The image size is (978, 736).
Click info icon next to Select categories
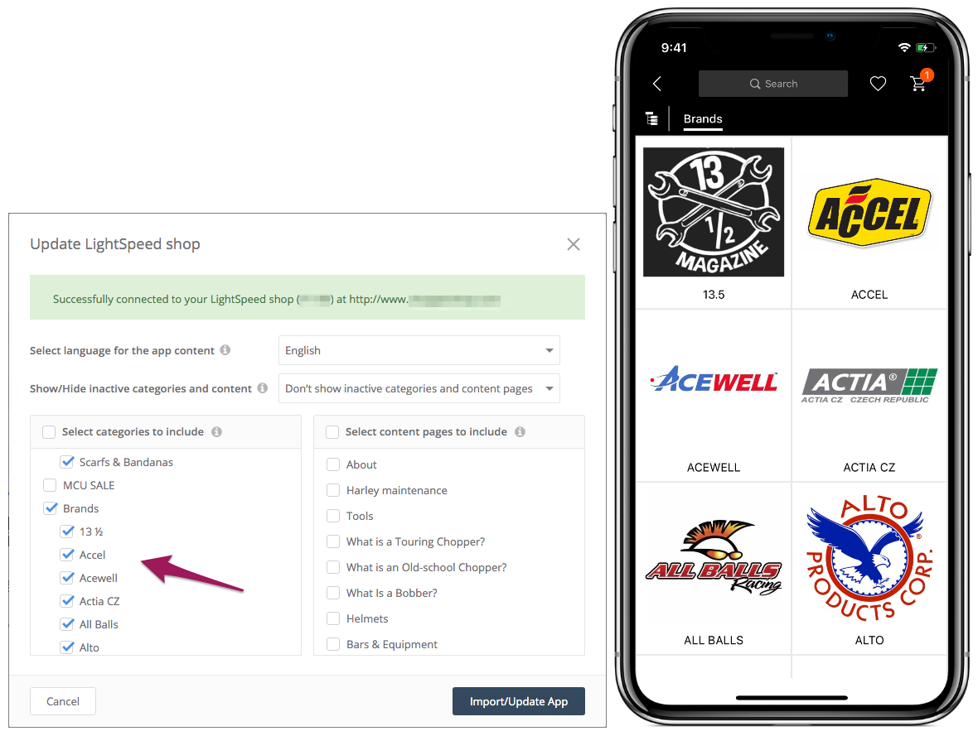tap(216, 431)
